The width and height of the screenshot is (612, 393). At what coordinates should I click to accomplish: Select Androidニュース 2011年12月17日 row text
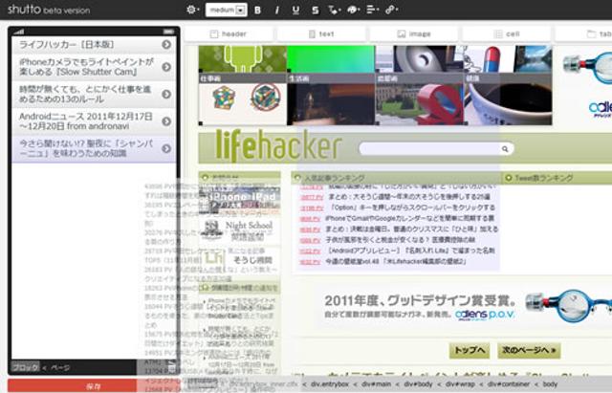86,121
